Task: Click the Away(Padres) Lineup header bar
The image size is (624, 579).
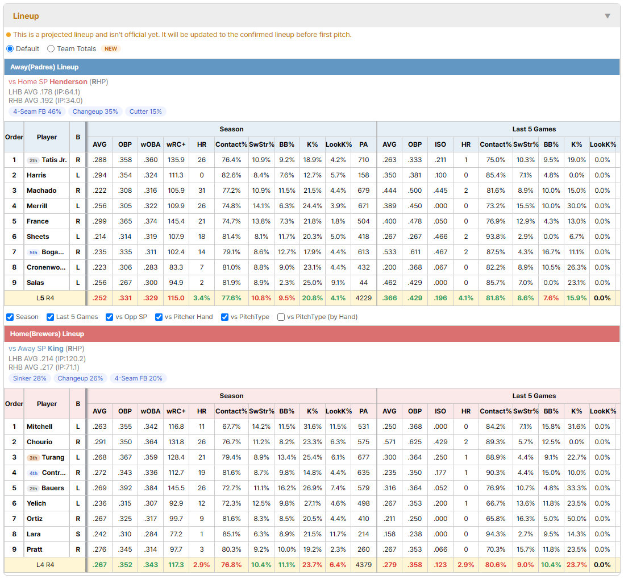Action: [312, 67]
